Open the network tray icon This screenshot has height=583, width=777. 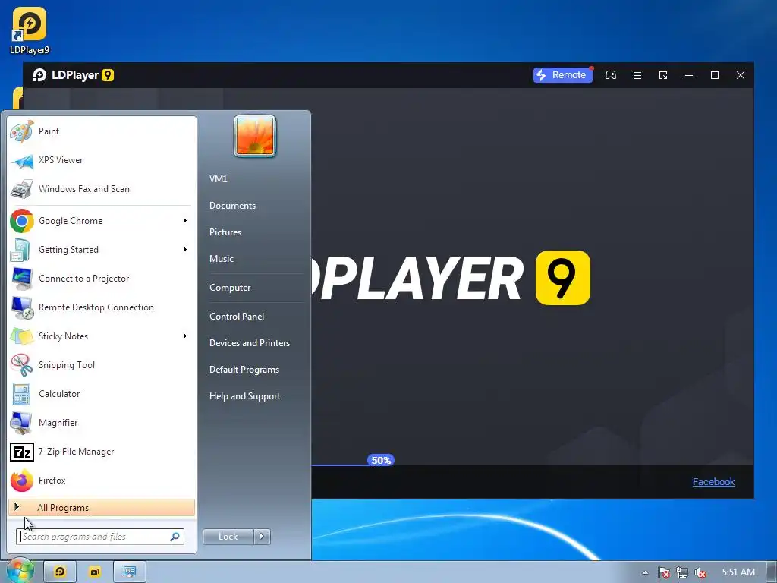point(682,572)
